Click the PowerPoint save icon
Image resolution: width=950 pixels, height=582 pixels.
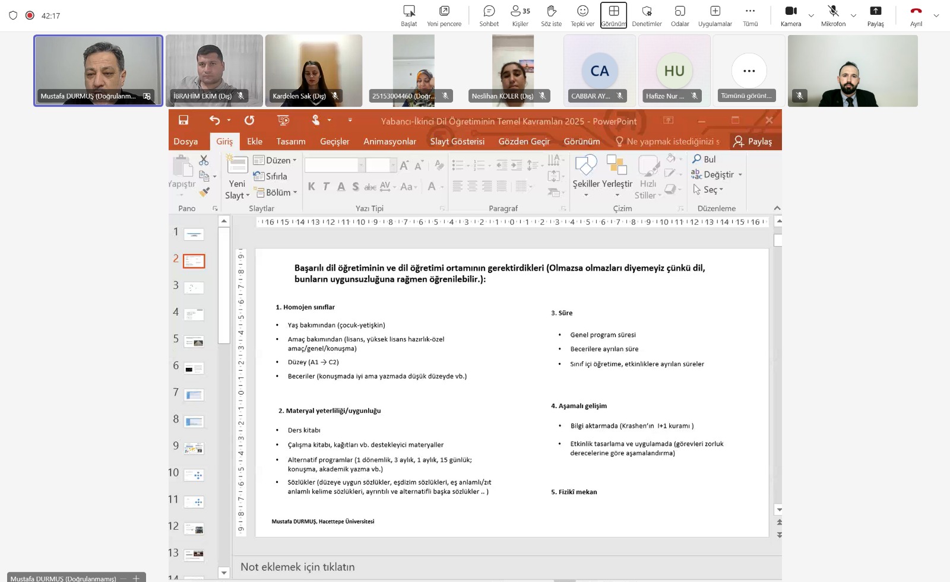coord(183,120)
